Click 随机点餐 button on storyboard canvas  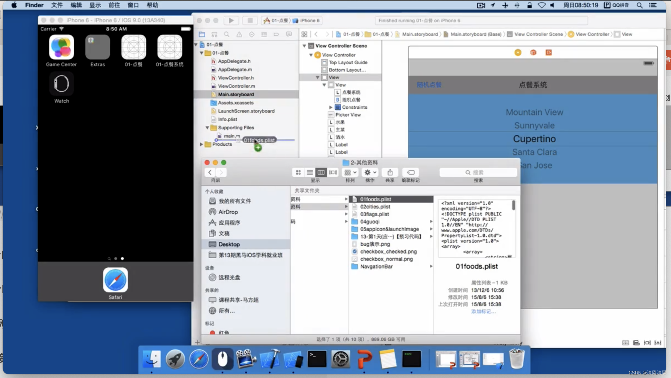[429, 85]
